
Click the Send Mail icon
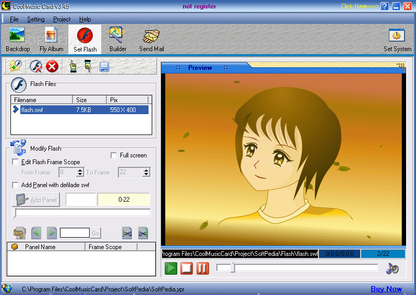coord(151,40)
